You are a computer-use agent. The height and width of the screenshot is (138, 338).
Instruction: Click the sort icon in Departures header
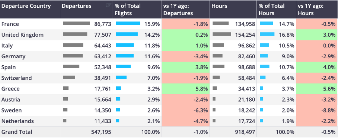(109, 5)
